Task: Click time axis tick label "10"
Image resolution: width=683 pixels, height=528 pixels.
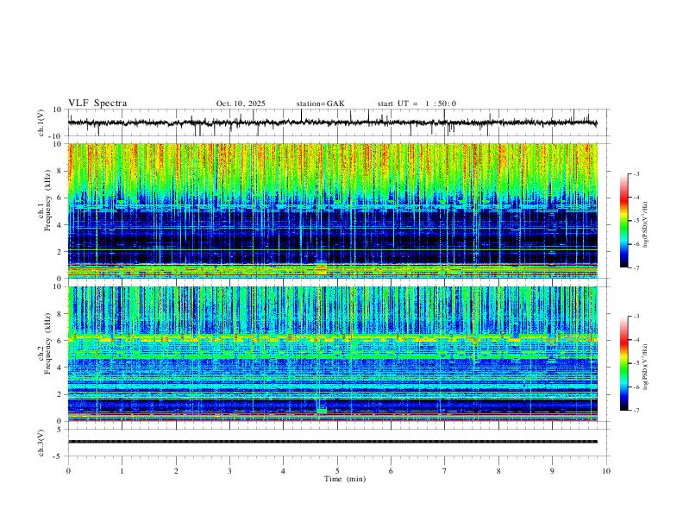Action: tap(606, 471)
